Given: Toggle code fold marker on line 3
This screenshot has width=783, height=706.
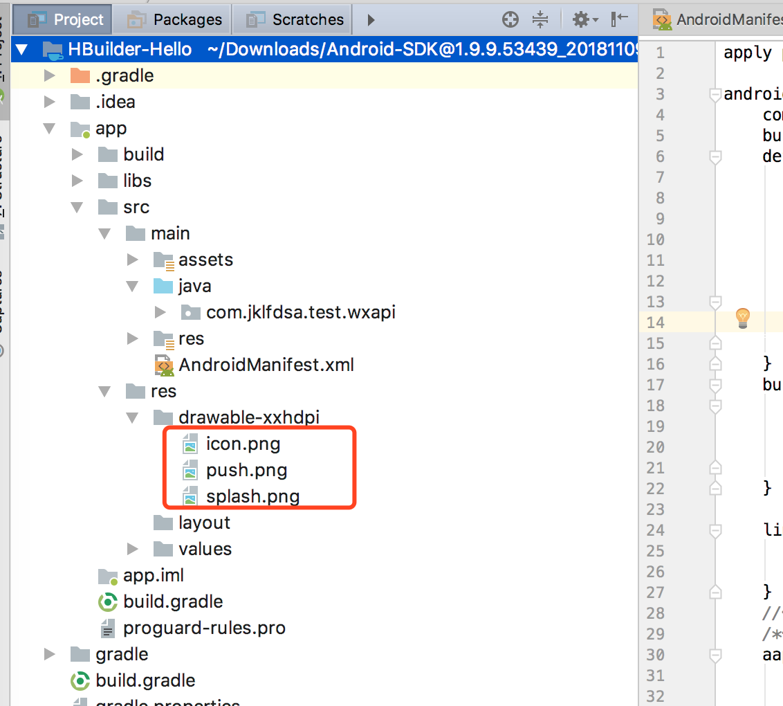Looking at the screenshot, I should (715, 94).
